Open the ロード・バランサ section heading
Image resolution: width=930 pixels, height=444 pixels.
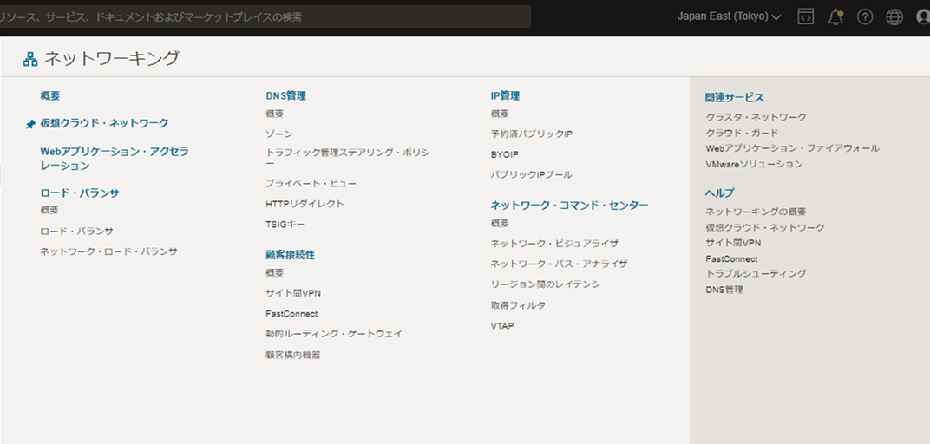80,193
